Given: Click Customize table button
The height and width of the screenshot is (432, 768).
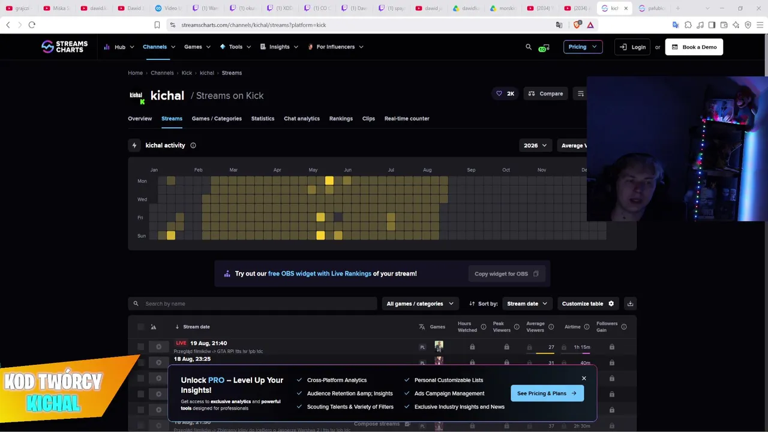Looking at the screenshot, I should tap(588, 304).
